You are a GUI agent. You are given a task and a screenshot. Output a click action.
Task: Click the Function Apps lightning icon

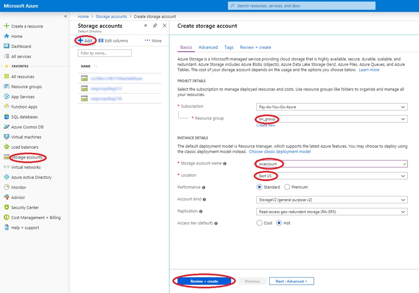[x=6, y=107]
